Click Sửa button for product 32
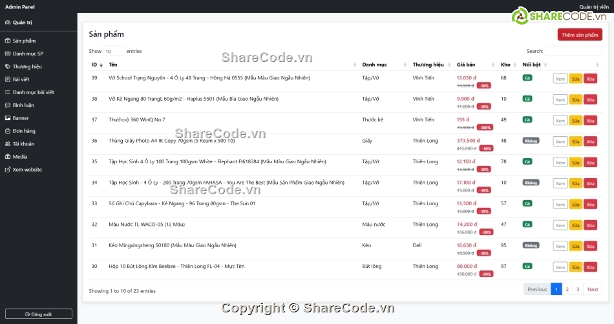 click(x=576, y=225)
